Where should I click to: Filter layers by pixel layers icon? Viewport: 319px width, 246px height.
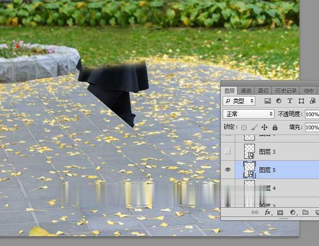pyautogui.click(x=268, y=101)
